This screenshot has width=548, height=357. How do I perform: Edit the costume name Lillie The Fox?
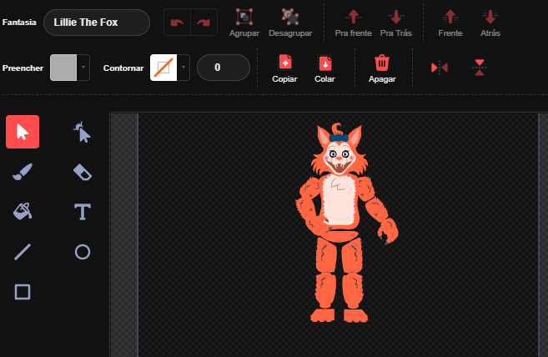click(97, 23)
